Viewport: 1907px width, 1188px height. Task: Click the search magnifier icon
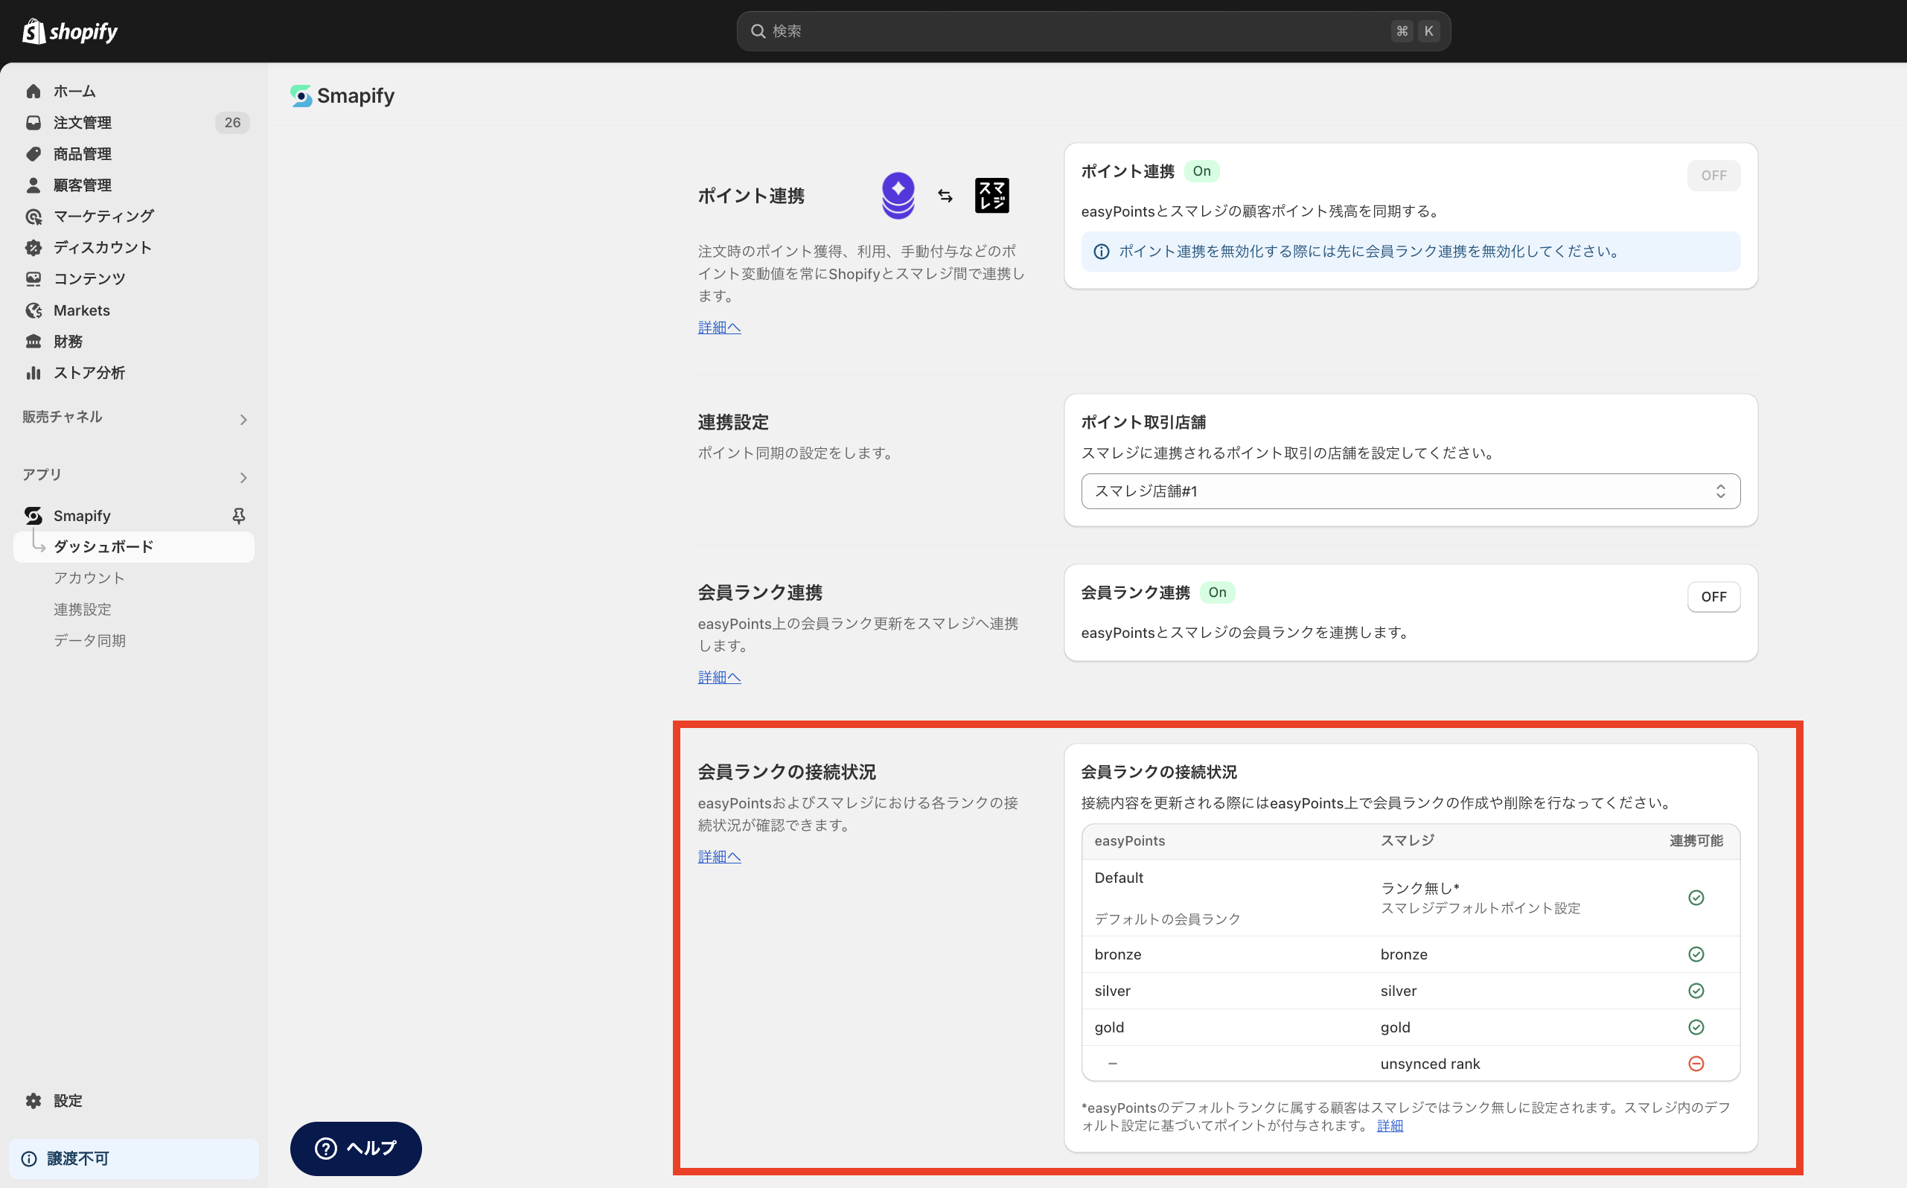(758, 31)
